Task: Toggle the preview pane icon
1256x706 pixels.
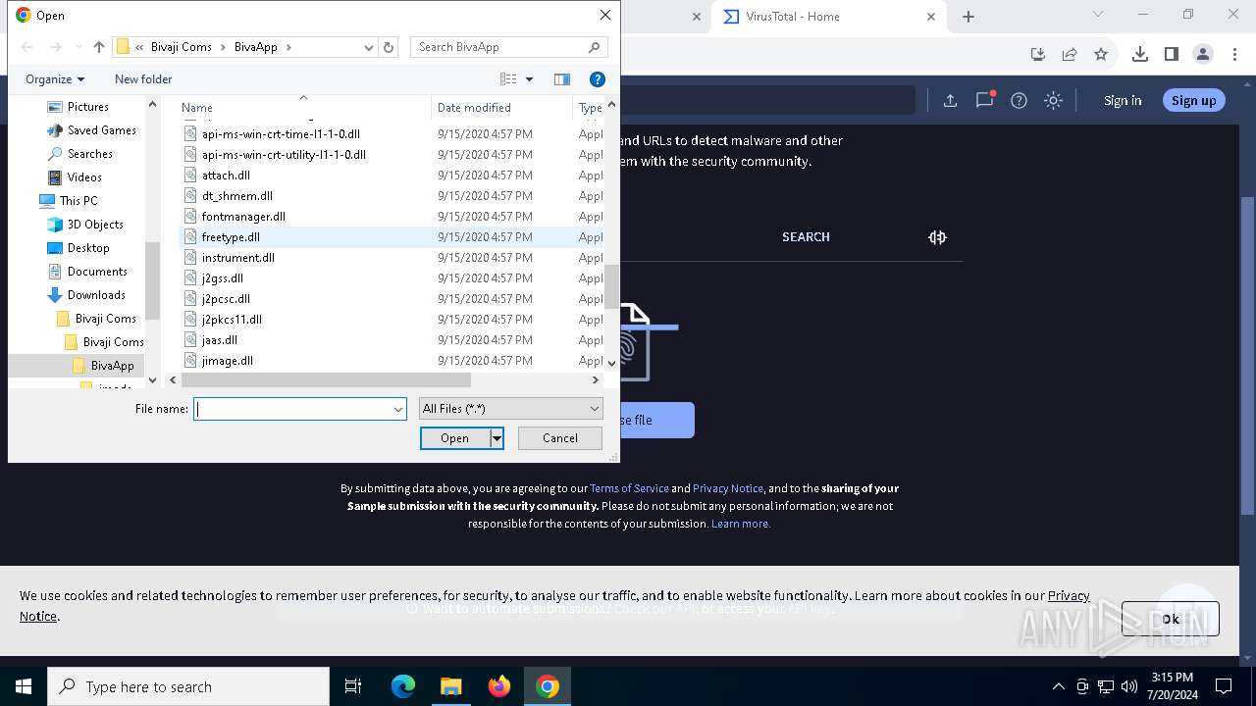Action: [x=561, y=79]
